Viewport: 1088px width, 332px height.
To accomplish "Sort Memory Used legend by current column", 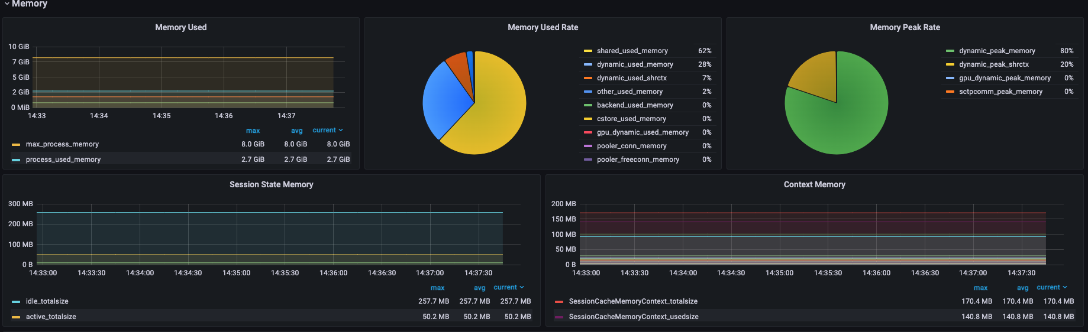I will tap(328, 130).
